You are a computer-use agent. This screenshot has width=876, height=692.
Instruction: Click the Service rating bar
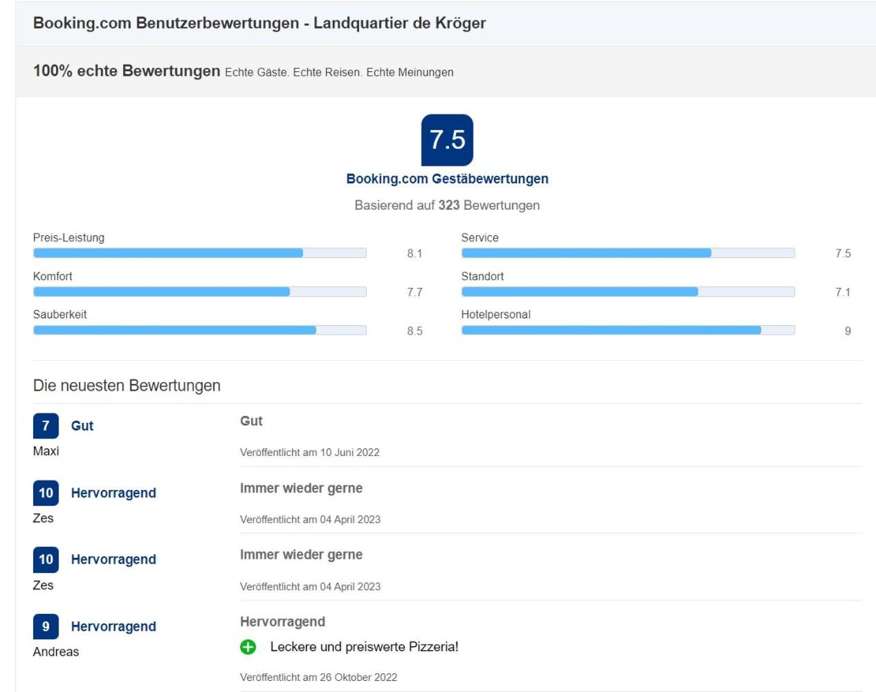pyautogui.click(x=628, y=253)
